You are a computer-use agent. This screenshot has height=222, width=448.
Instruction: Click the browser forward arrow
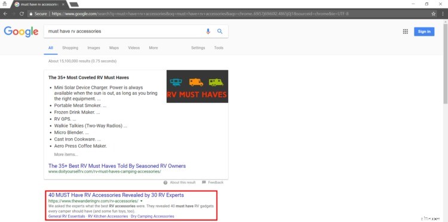click(13, 14)
